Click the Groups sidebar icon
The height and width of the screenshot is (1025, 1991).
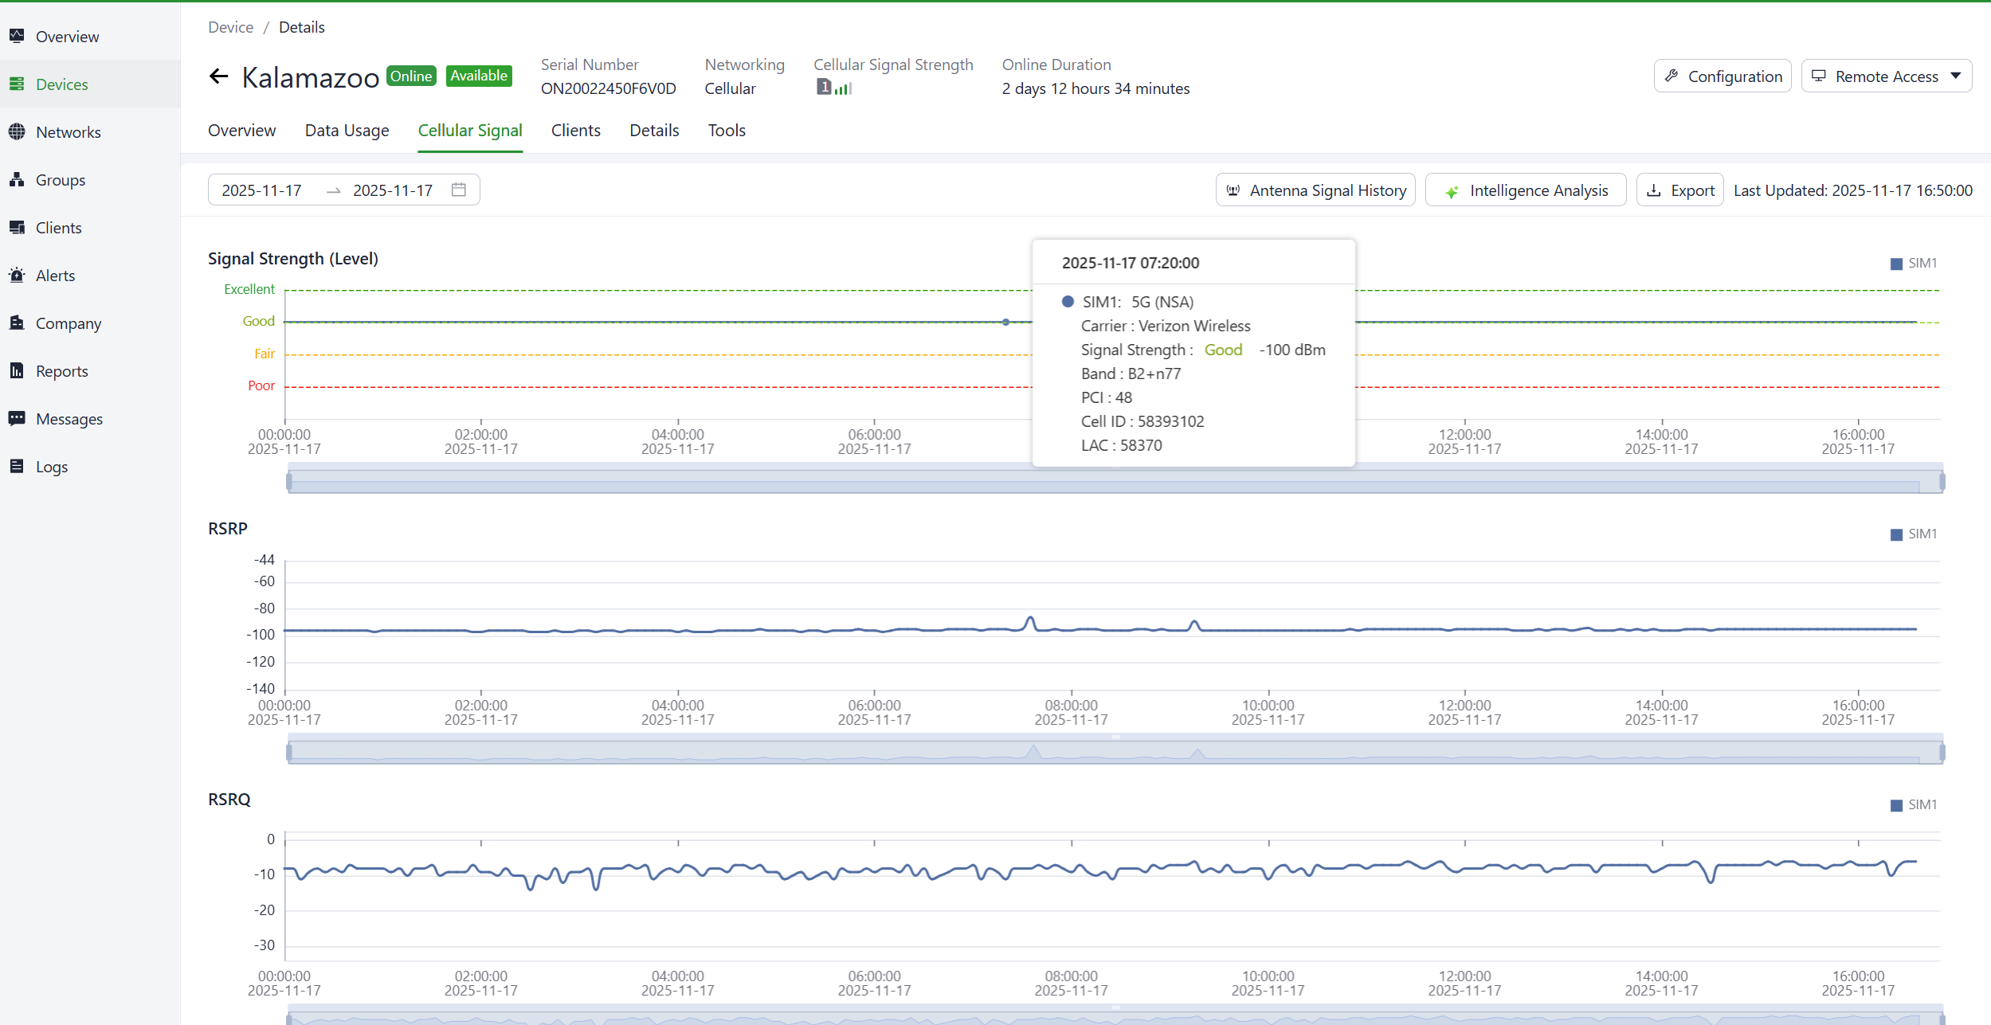pyautogui.click(x=17, y=180)
